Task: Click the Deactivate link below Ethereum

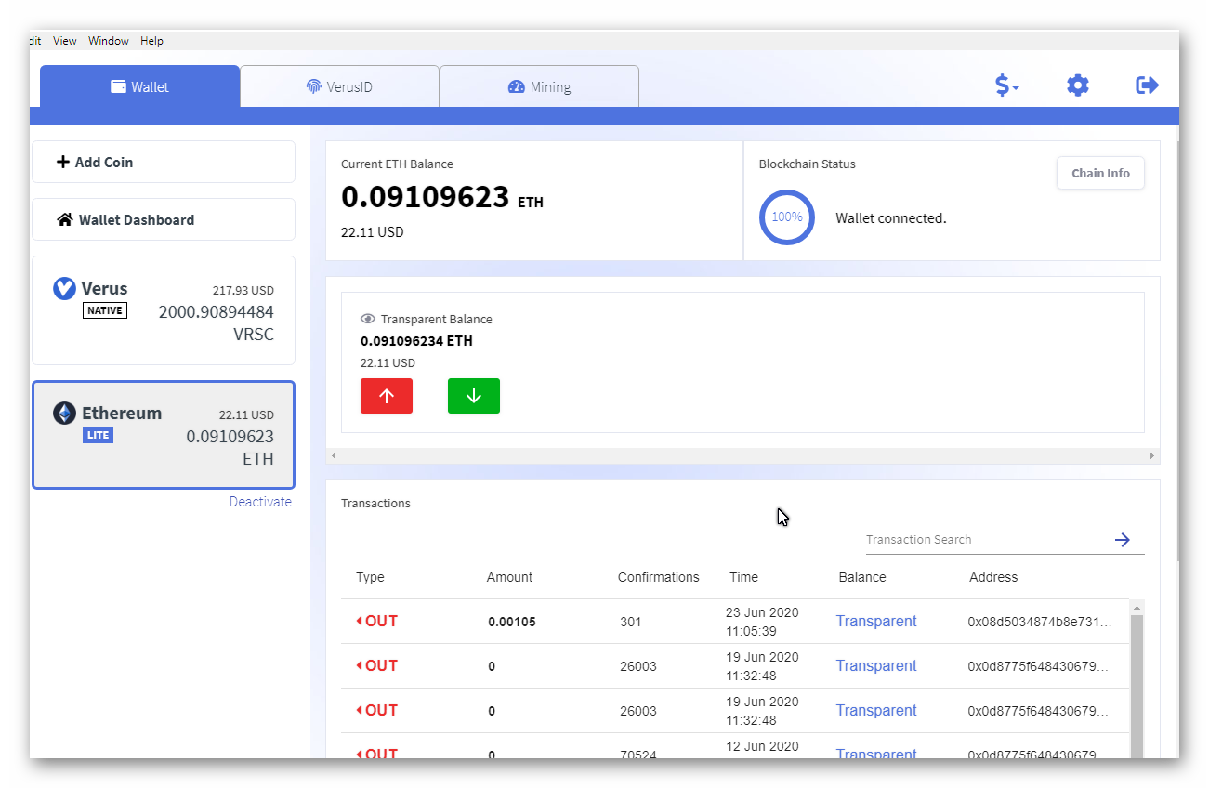Action: (x=260, y=501)
